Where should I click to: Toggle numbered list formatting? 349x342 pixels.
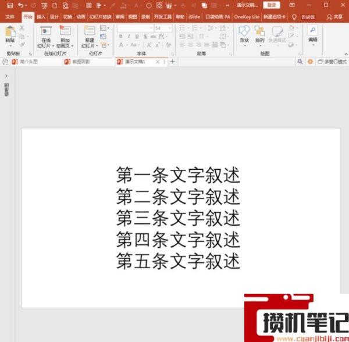tap(195, 28)
